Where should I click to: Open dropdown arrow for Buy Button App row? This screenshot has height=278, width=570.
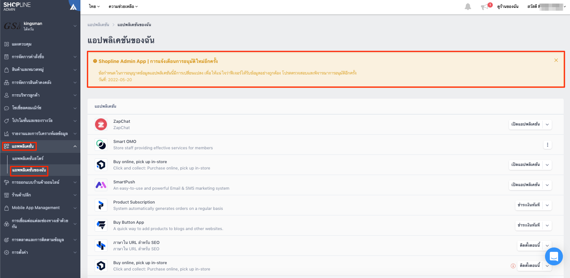(547, 225)
